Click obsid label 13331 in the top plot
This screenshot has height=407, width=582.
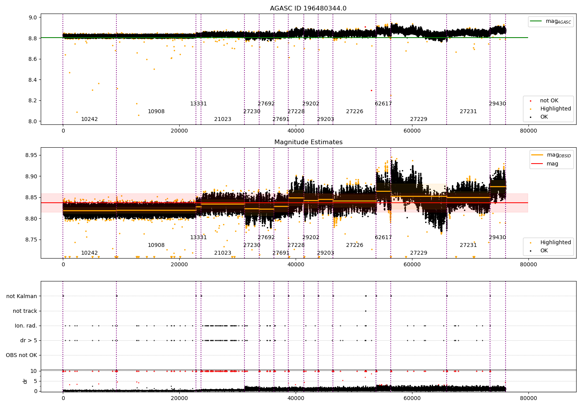pos(198,104)
